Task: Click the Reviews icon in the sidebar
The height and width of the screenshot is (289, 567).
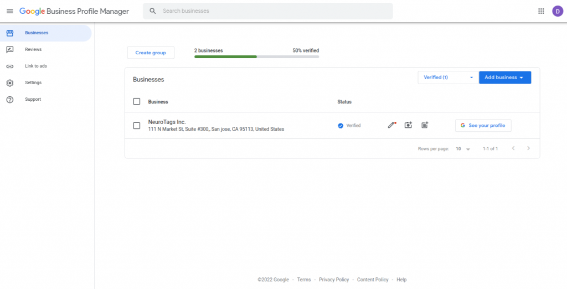Action: coord(10,50)
